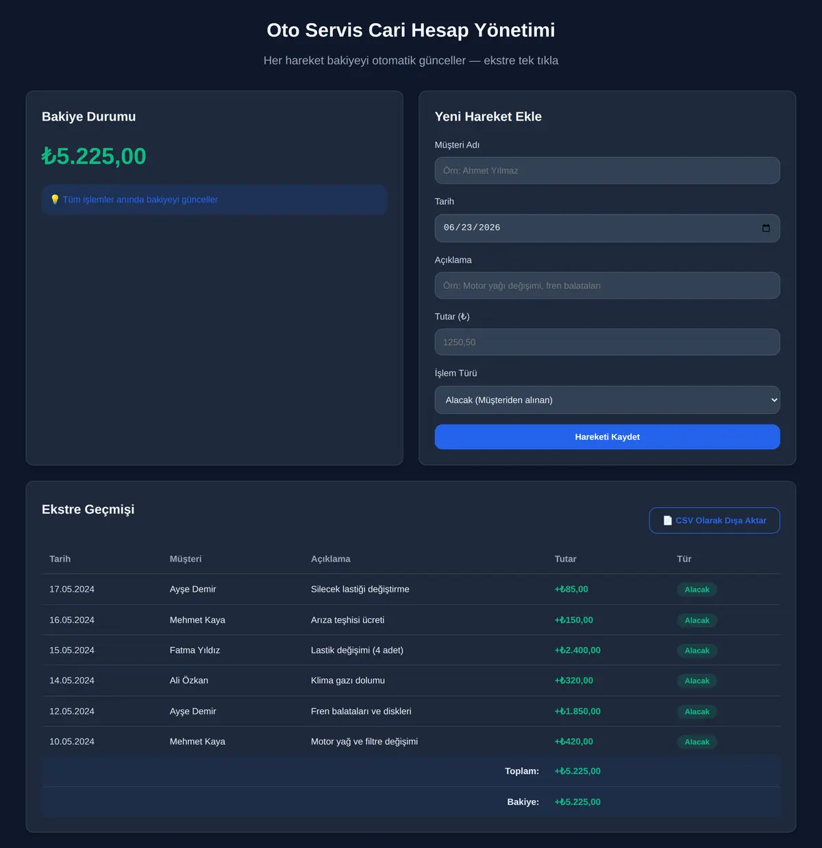Click Ayşe Demir in the 12.05.2024 row
822x848 pixels.
pos(193,711)
